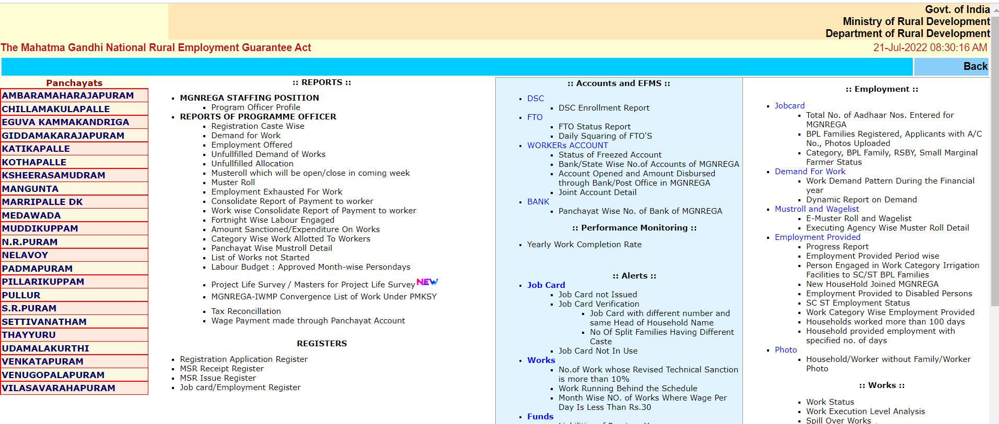Open KATIKAPALLE panchayat
The height and width of the screenshot is (424, 999).
point(36,149)
